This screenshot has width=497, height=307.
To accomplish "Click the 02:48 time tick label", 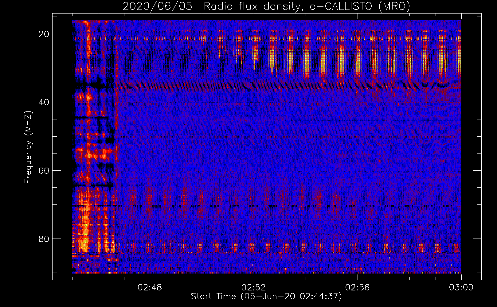I will [150, 288].
